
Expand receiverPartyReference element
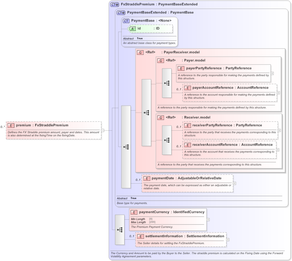(x=279, y=130)
